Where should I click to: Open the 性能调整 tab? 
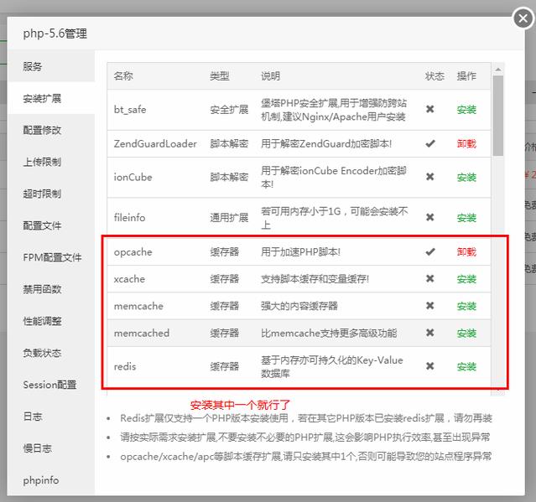51,321
